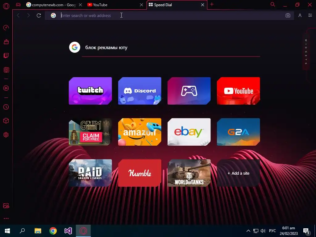This screenshot has width=316, height=237.
Task: Open the user profile icon
Action: click(x=300, y=15)
